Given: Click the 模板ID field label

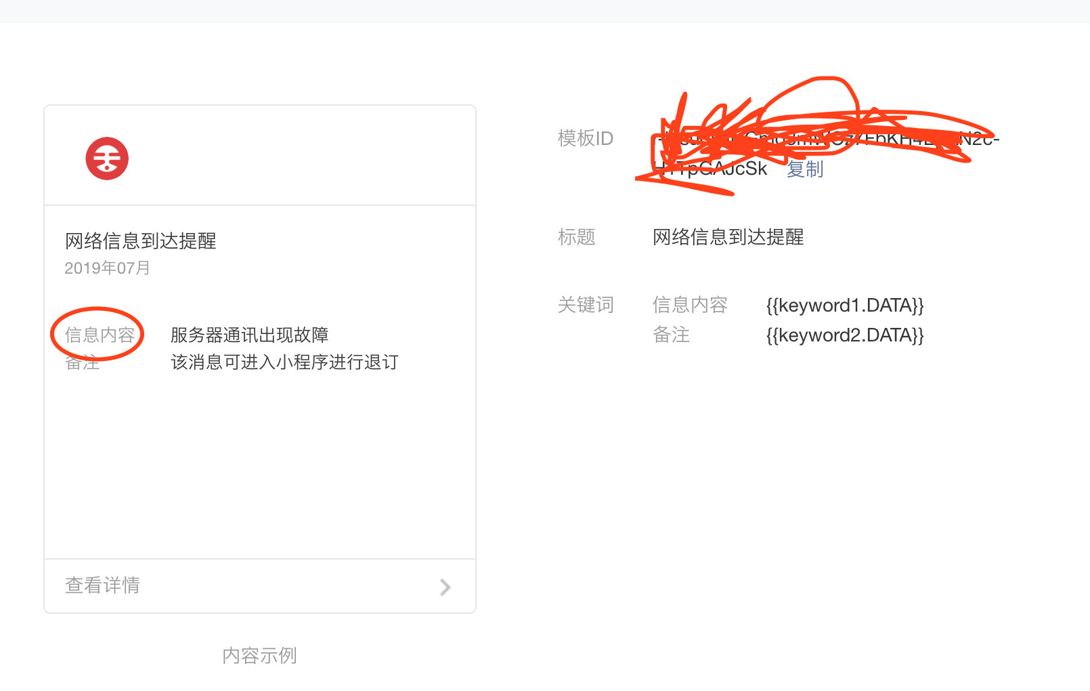Looking at the screenshot, I should (x=586, y=138).
